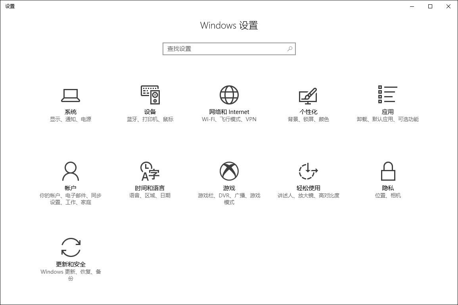458x305 pixels.
Task: Open the 隐私 padlock icon
Action: coord(388,171)
